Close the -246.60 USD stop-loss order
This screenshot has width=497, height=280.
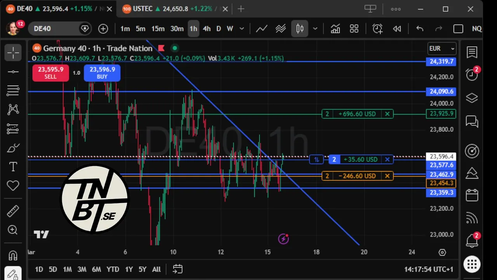click(x=387, y=176)
